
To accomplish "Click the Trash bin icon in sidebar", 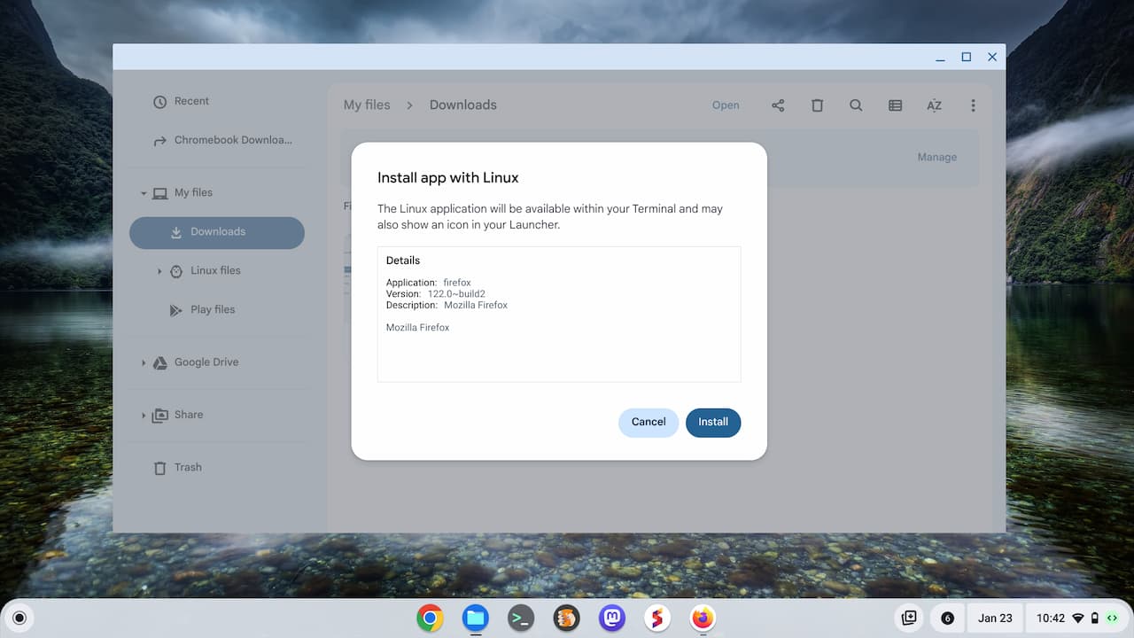I will tap(159, 468).
